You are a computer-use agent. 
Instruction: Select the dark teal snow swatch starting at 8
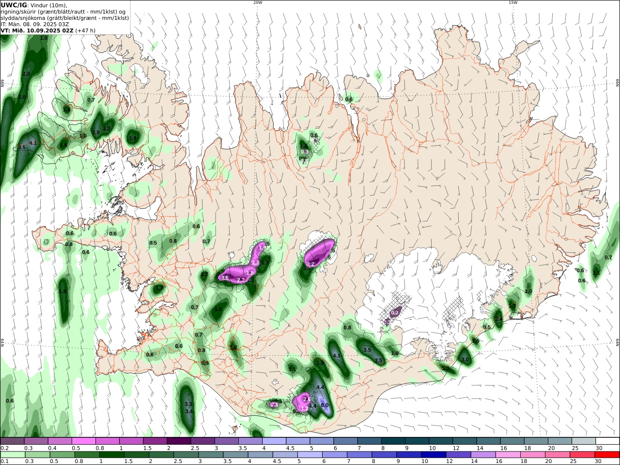(393, 441)
